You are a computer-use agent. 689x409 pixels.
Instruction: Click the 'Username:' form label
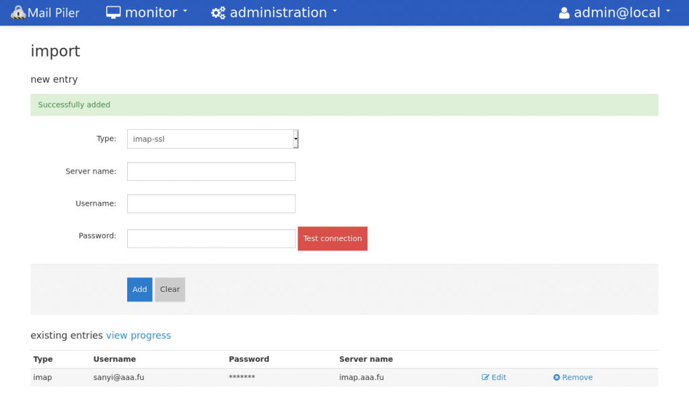click(96, 203)
